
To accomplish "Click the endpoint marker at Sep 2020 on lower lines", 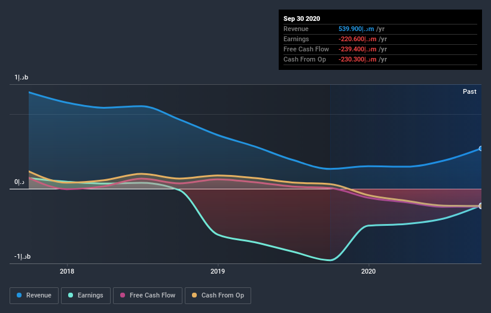I will 481,205.
